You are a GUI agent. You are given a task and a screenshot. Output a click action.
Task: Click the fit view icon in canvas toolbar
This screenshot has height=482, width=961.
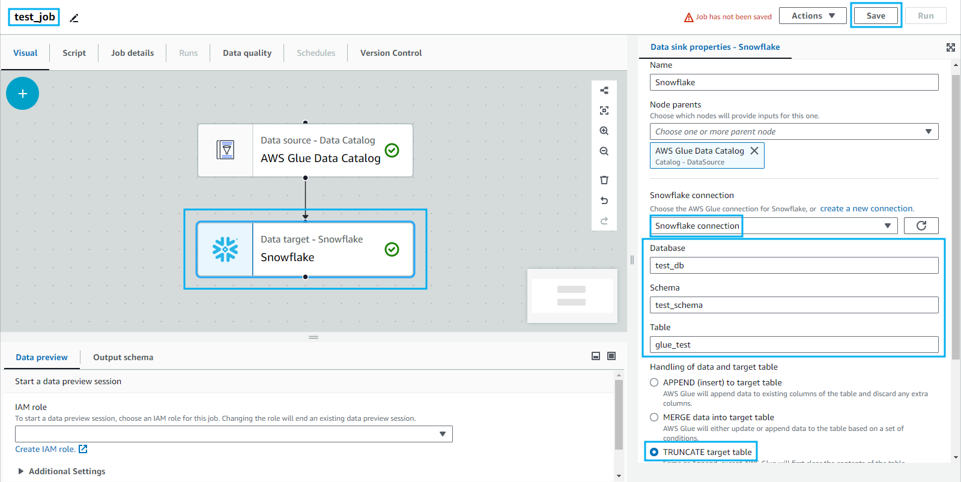[x=604, y=110]
